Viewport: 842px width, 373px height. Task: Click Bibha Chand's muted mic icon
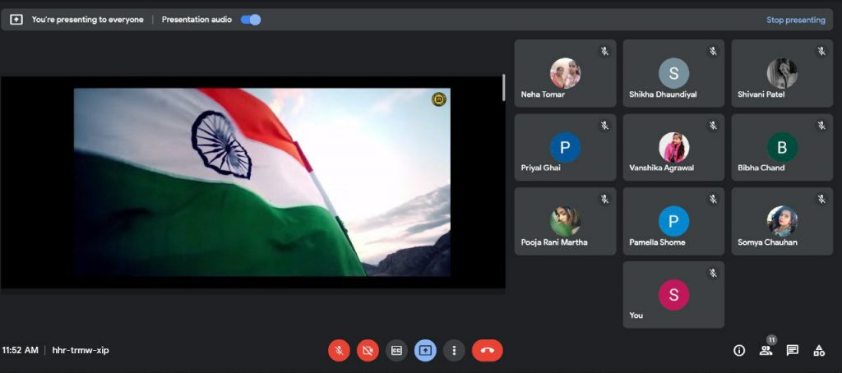[821, 126]
